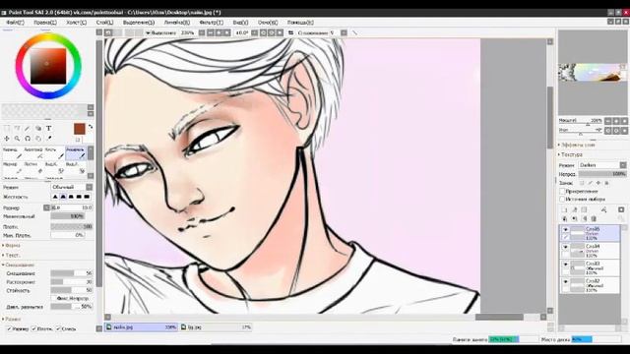Image resolution: width=630 pixels, height=354 pixels.
Task: Select the Text tool (T icon)
Action: [48, 129]
